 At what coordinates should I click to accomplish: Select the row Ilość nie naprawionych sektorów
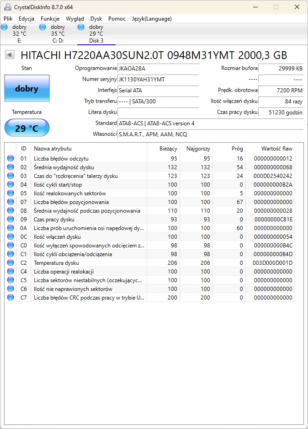click(x=150, y=289)
